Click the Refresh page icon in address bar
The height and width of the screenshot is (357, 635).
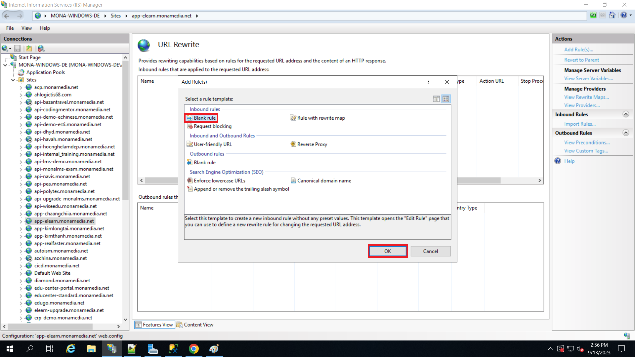click(x=593, y=15)
